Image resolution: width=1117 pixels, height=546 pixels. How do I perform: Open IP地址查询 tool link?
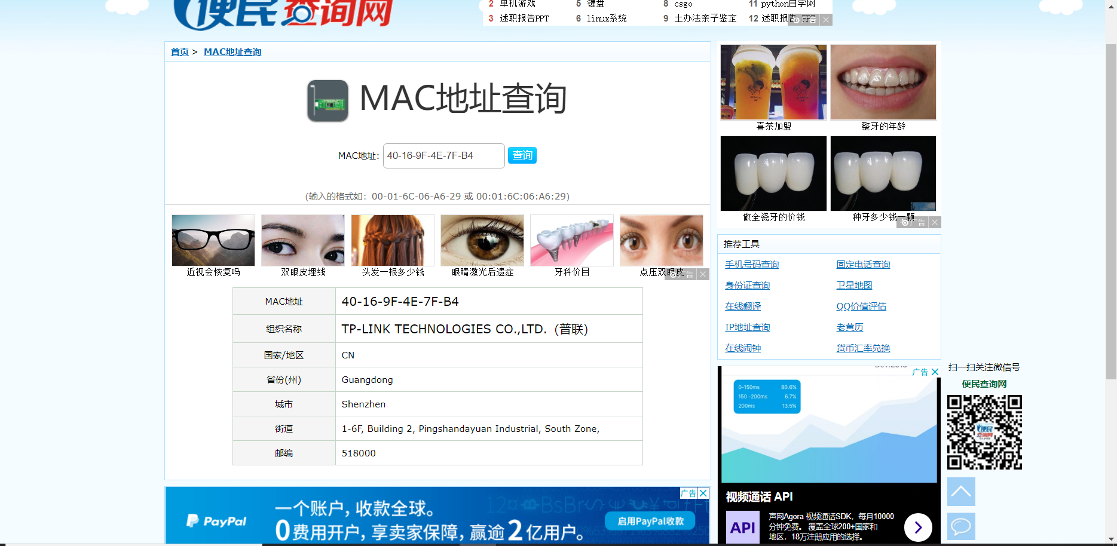(x=747, y=327)
